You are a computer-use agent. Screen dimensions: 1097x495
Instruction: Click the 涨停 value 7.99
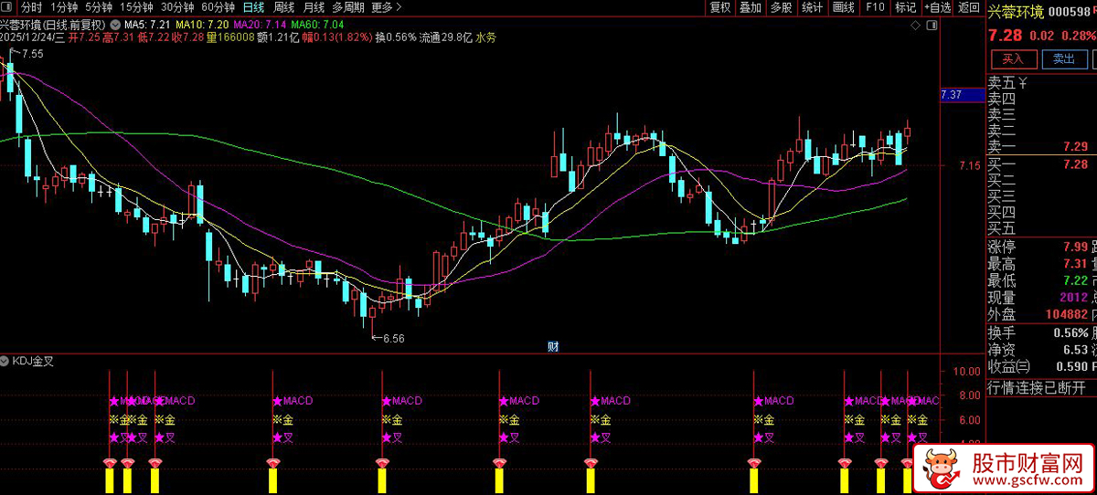(1075, 247)
